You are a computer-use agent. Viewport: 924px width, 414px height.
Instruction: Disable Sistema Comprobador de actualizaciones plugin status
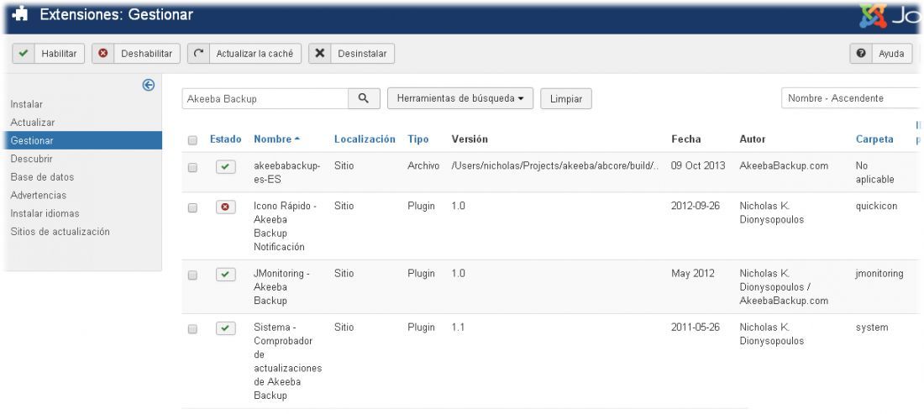(x=226, y=328)
